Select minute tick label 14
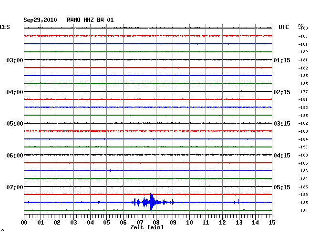The image size is (310, 235). click(255, 223)
